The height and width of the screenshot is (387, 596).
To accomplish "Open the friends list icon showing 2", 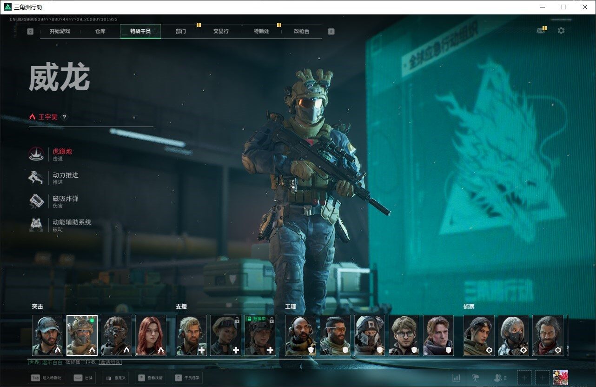I will (x=500, y=378).
